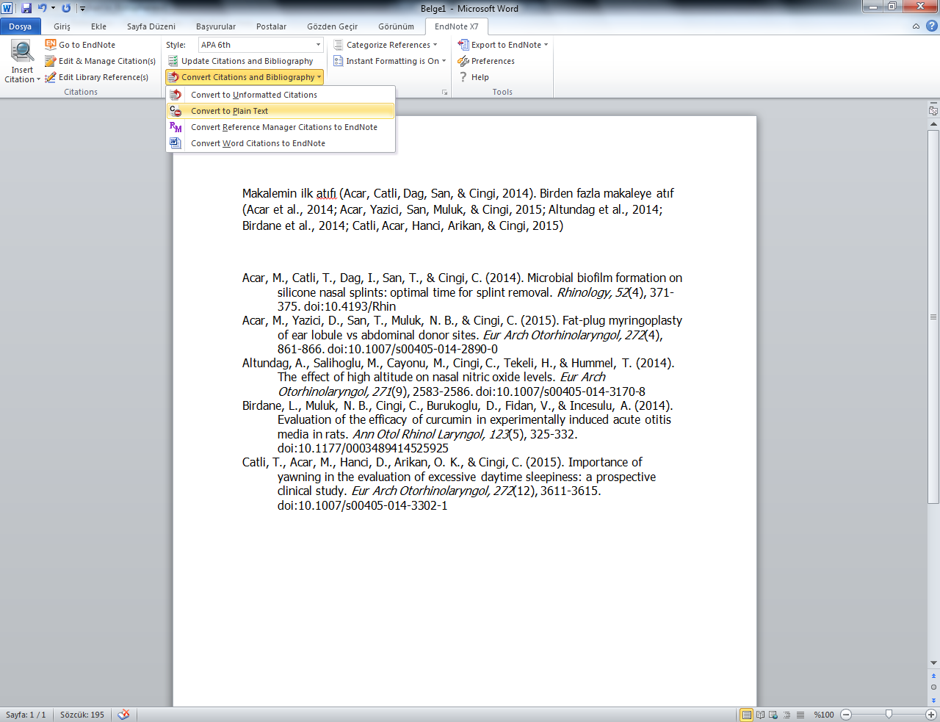Open Customize Quick Access Toolbar arrow
The image size is (940, 722).
pos(82,9)
